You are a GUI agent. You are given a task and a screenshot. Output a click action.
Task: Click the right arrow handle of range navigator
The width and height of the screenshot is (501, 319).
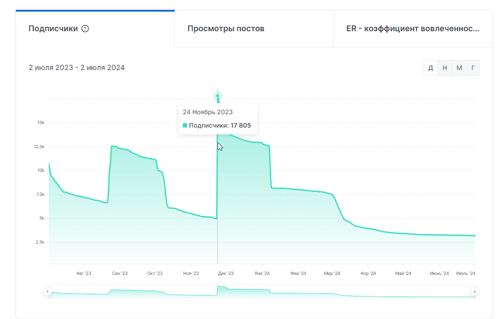point(475,291)
